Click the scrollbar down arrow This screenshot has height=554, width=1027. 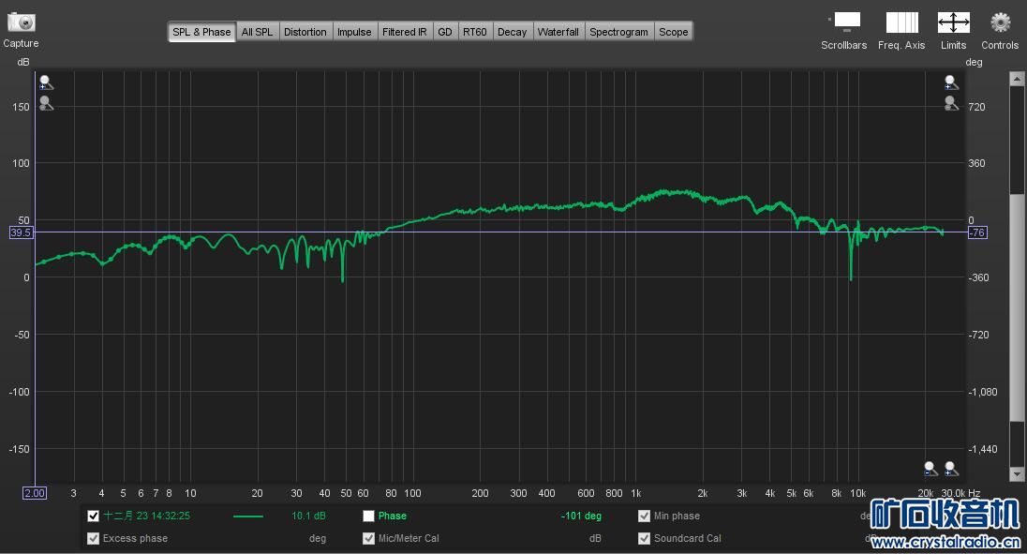point(1017,473)
